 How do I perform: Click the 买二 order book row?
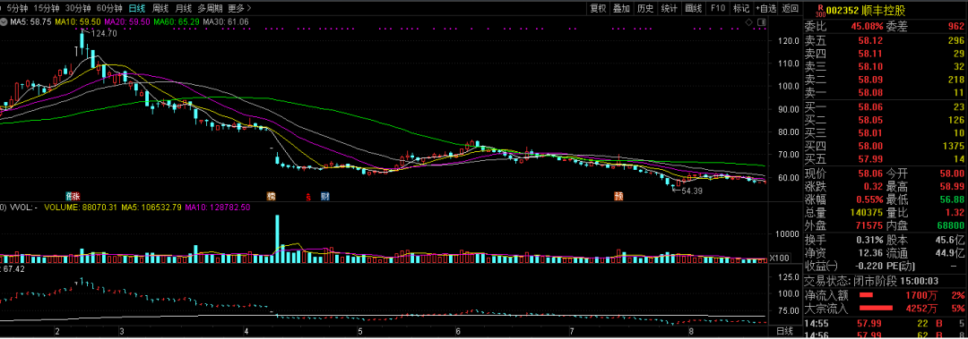[885, 120]
